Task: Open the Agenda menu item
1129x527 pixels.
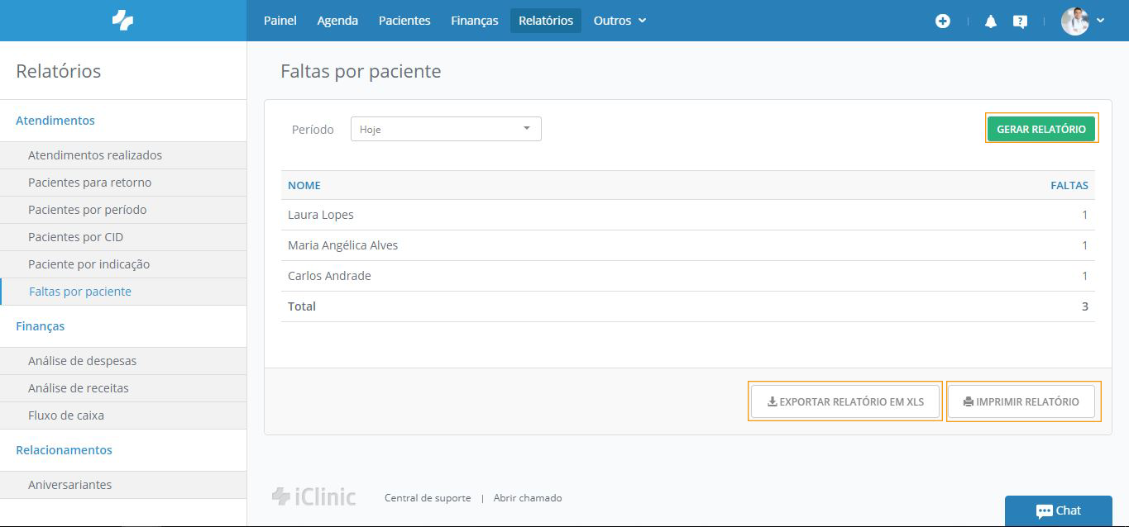Action: point(337,21)
